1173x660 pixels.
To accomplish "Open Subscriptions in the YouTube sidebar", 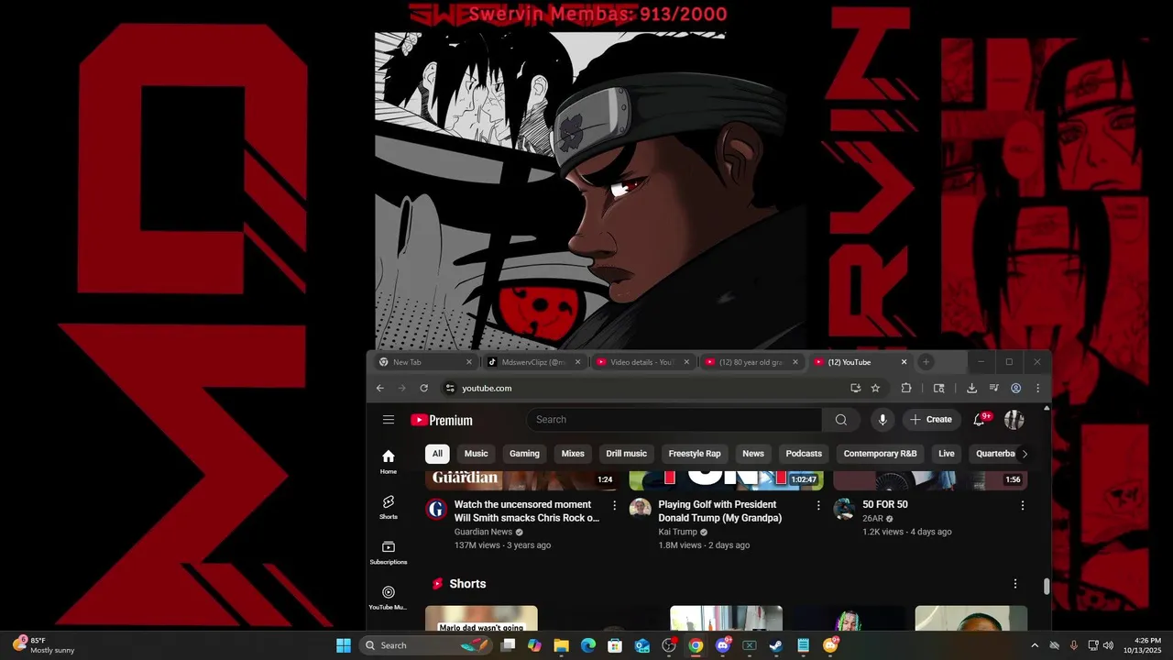I will click(389, 553).
